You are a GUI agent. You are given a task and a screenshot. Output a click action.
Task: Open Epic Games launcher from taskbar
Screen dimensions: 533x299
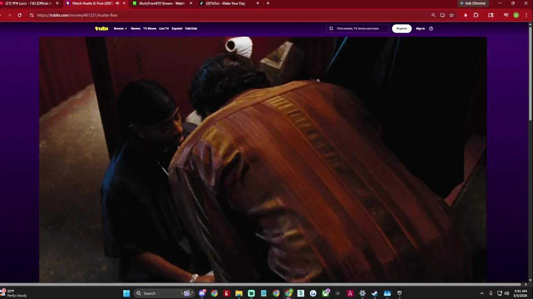pyautogui.click(x=399, y=293)
